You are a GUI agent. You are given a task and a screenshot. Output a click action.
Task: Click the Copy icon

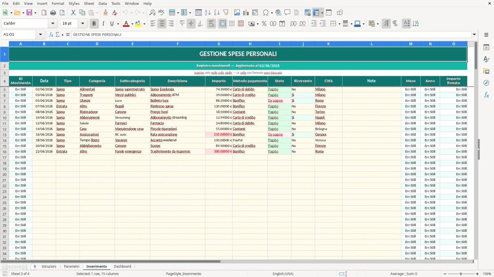82,13
